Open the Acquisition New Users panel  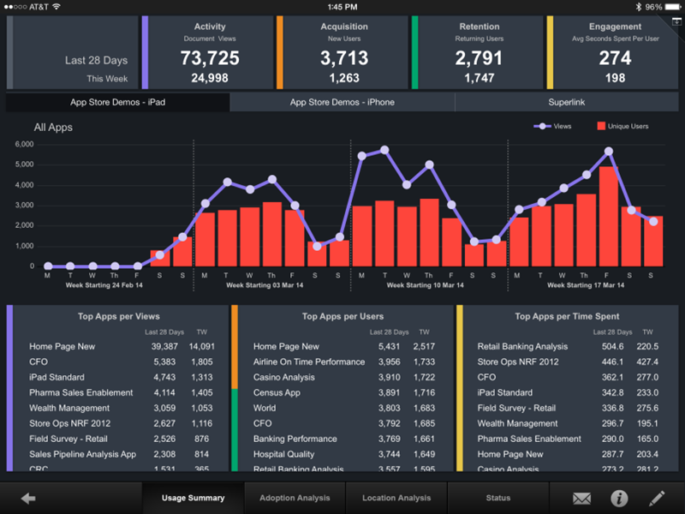point(344,51)
